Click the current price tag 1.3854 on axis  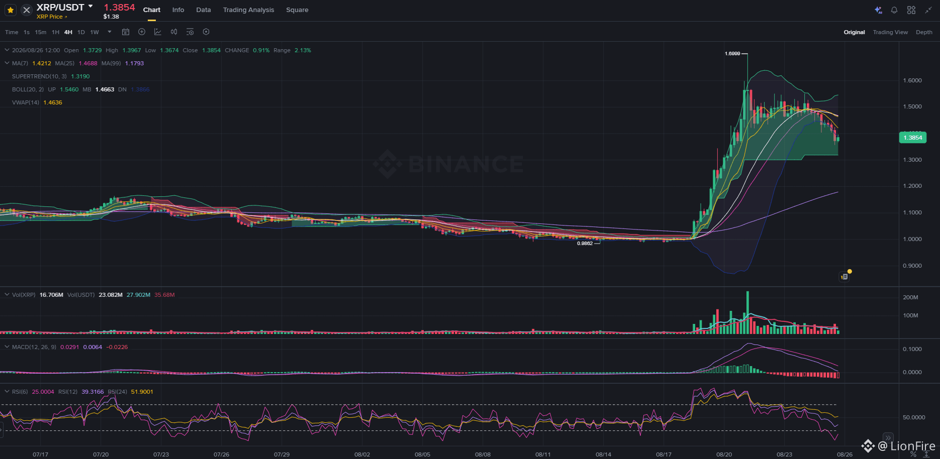(913, 138)
